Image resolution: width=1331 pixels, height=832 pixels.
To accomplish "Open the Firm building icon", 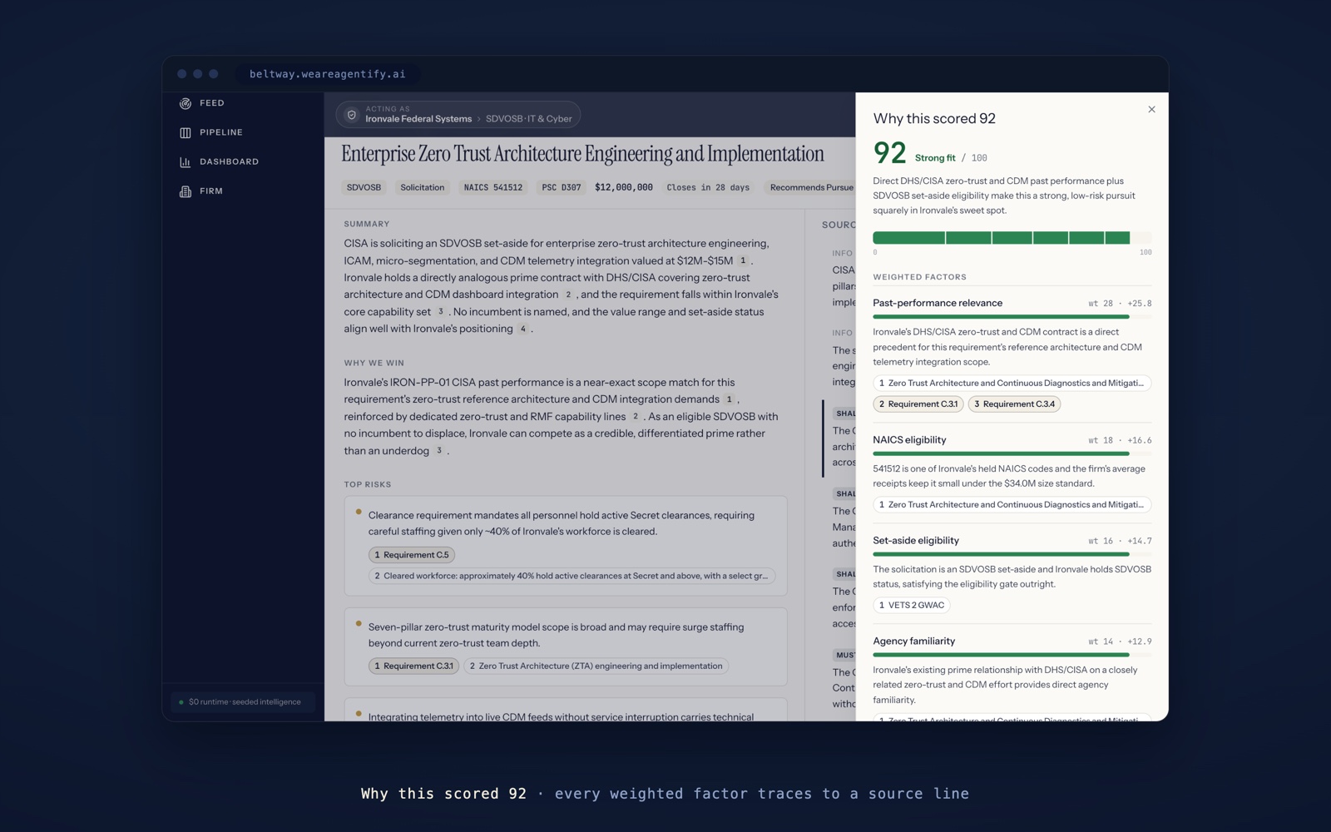I will (x=186, y=191).
